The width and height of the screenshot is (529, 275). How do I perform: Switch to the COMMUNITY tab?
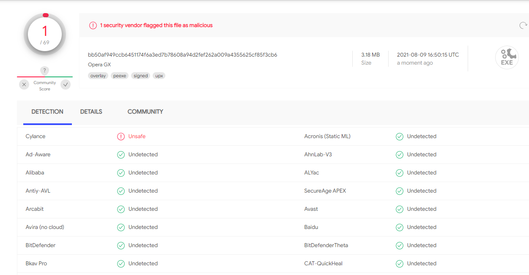tap(145, 112)
